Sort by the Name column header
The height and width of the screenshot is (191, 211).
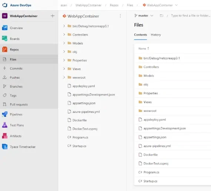pyautogui.click(x=144, y=49)
